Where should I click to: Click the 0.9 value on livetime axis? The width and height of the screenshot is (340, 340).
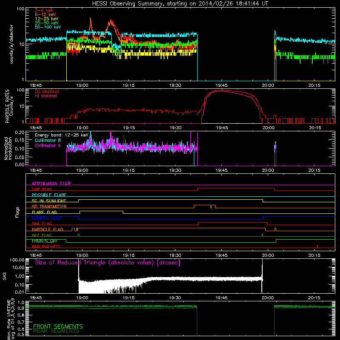coord(21,309)
